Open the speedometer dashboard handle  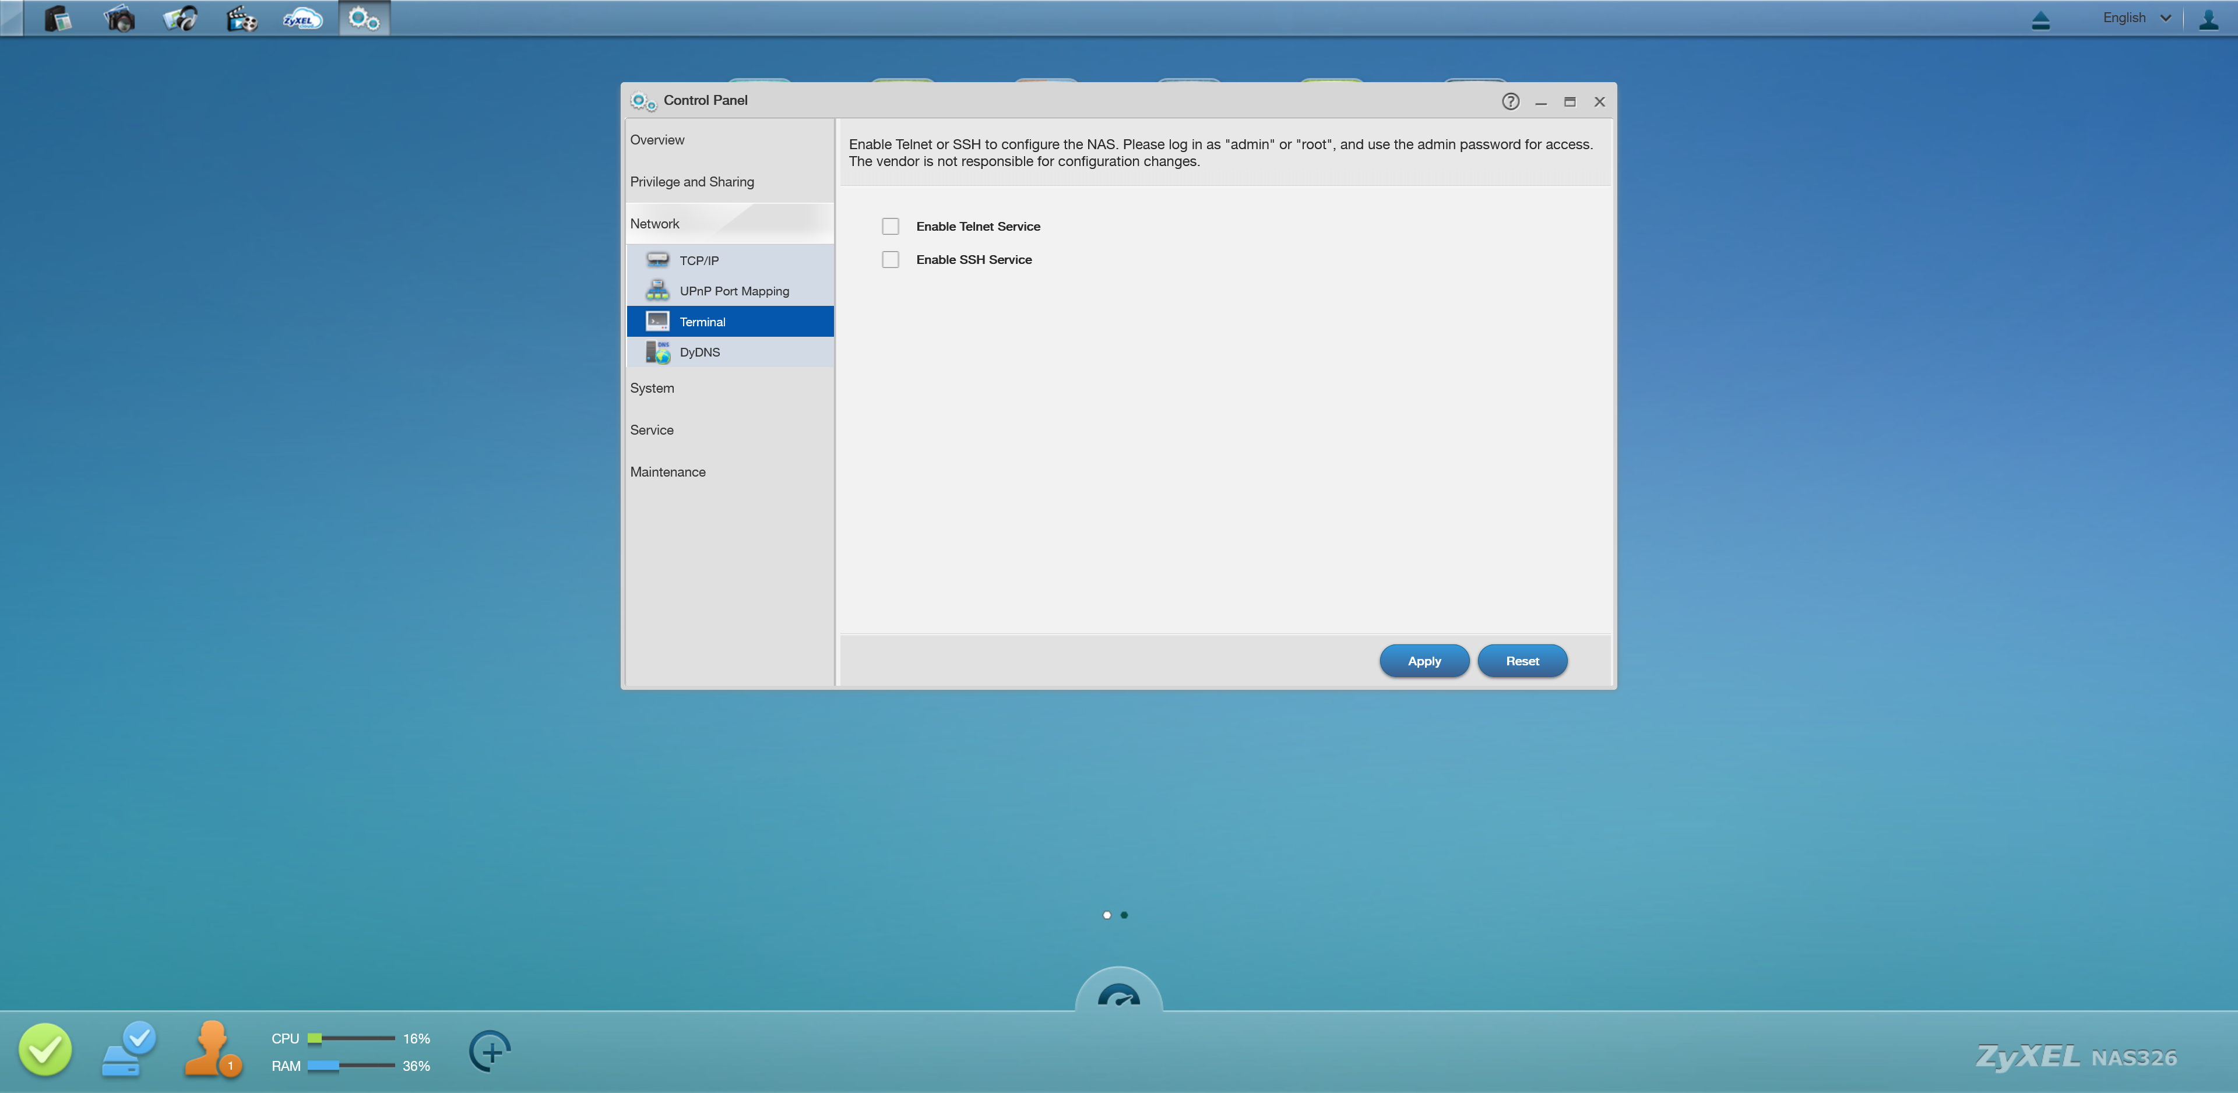pos(1118,990)
